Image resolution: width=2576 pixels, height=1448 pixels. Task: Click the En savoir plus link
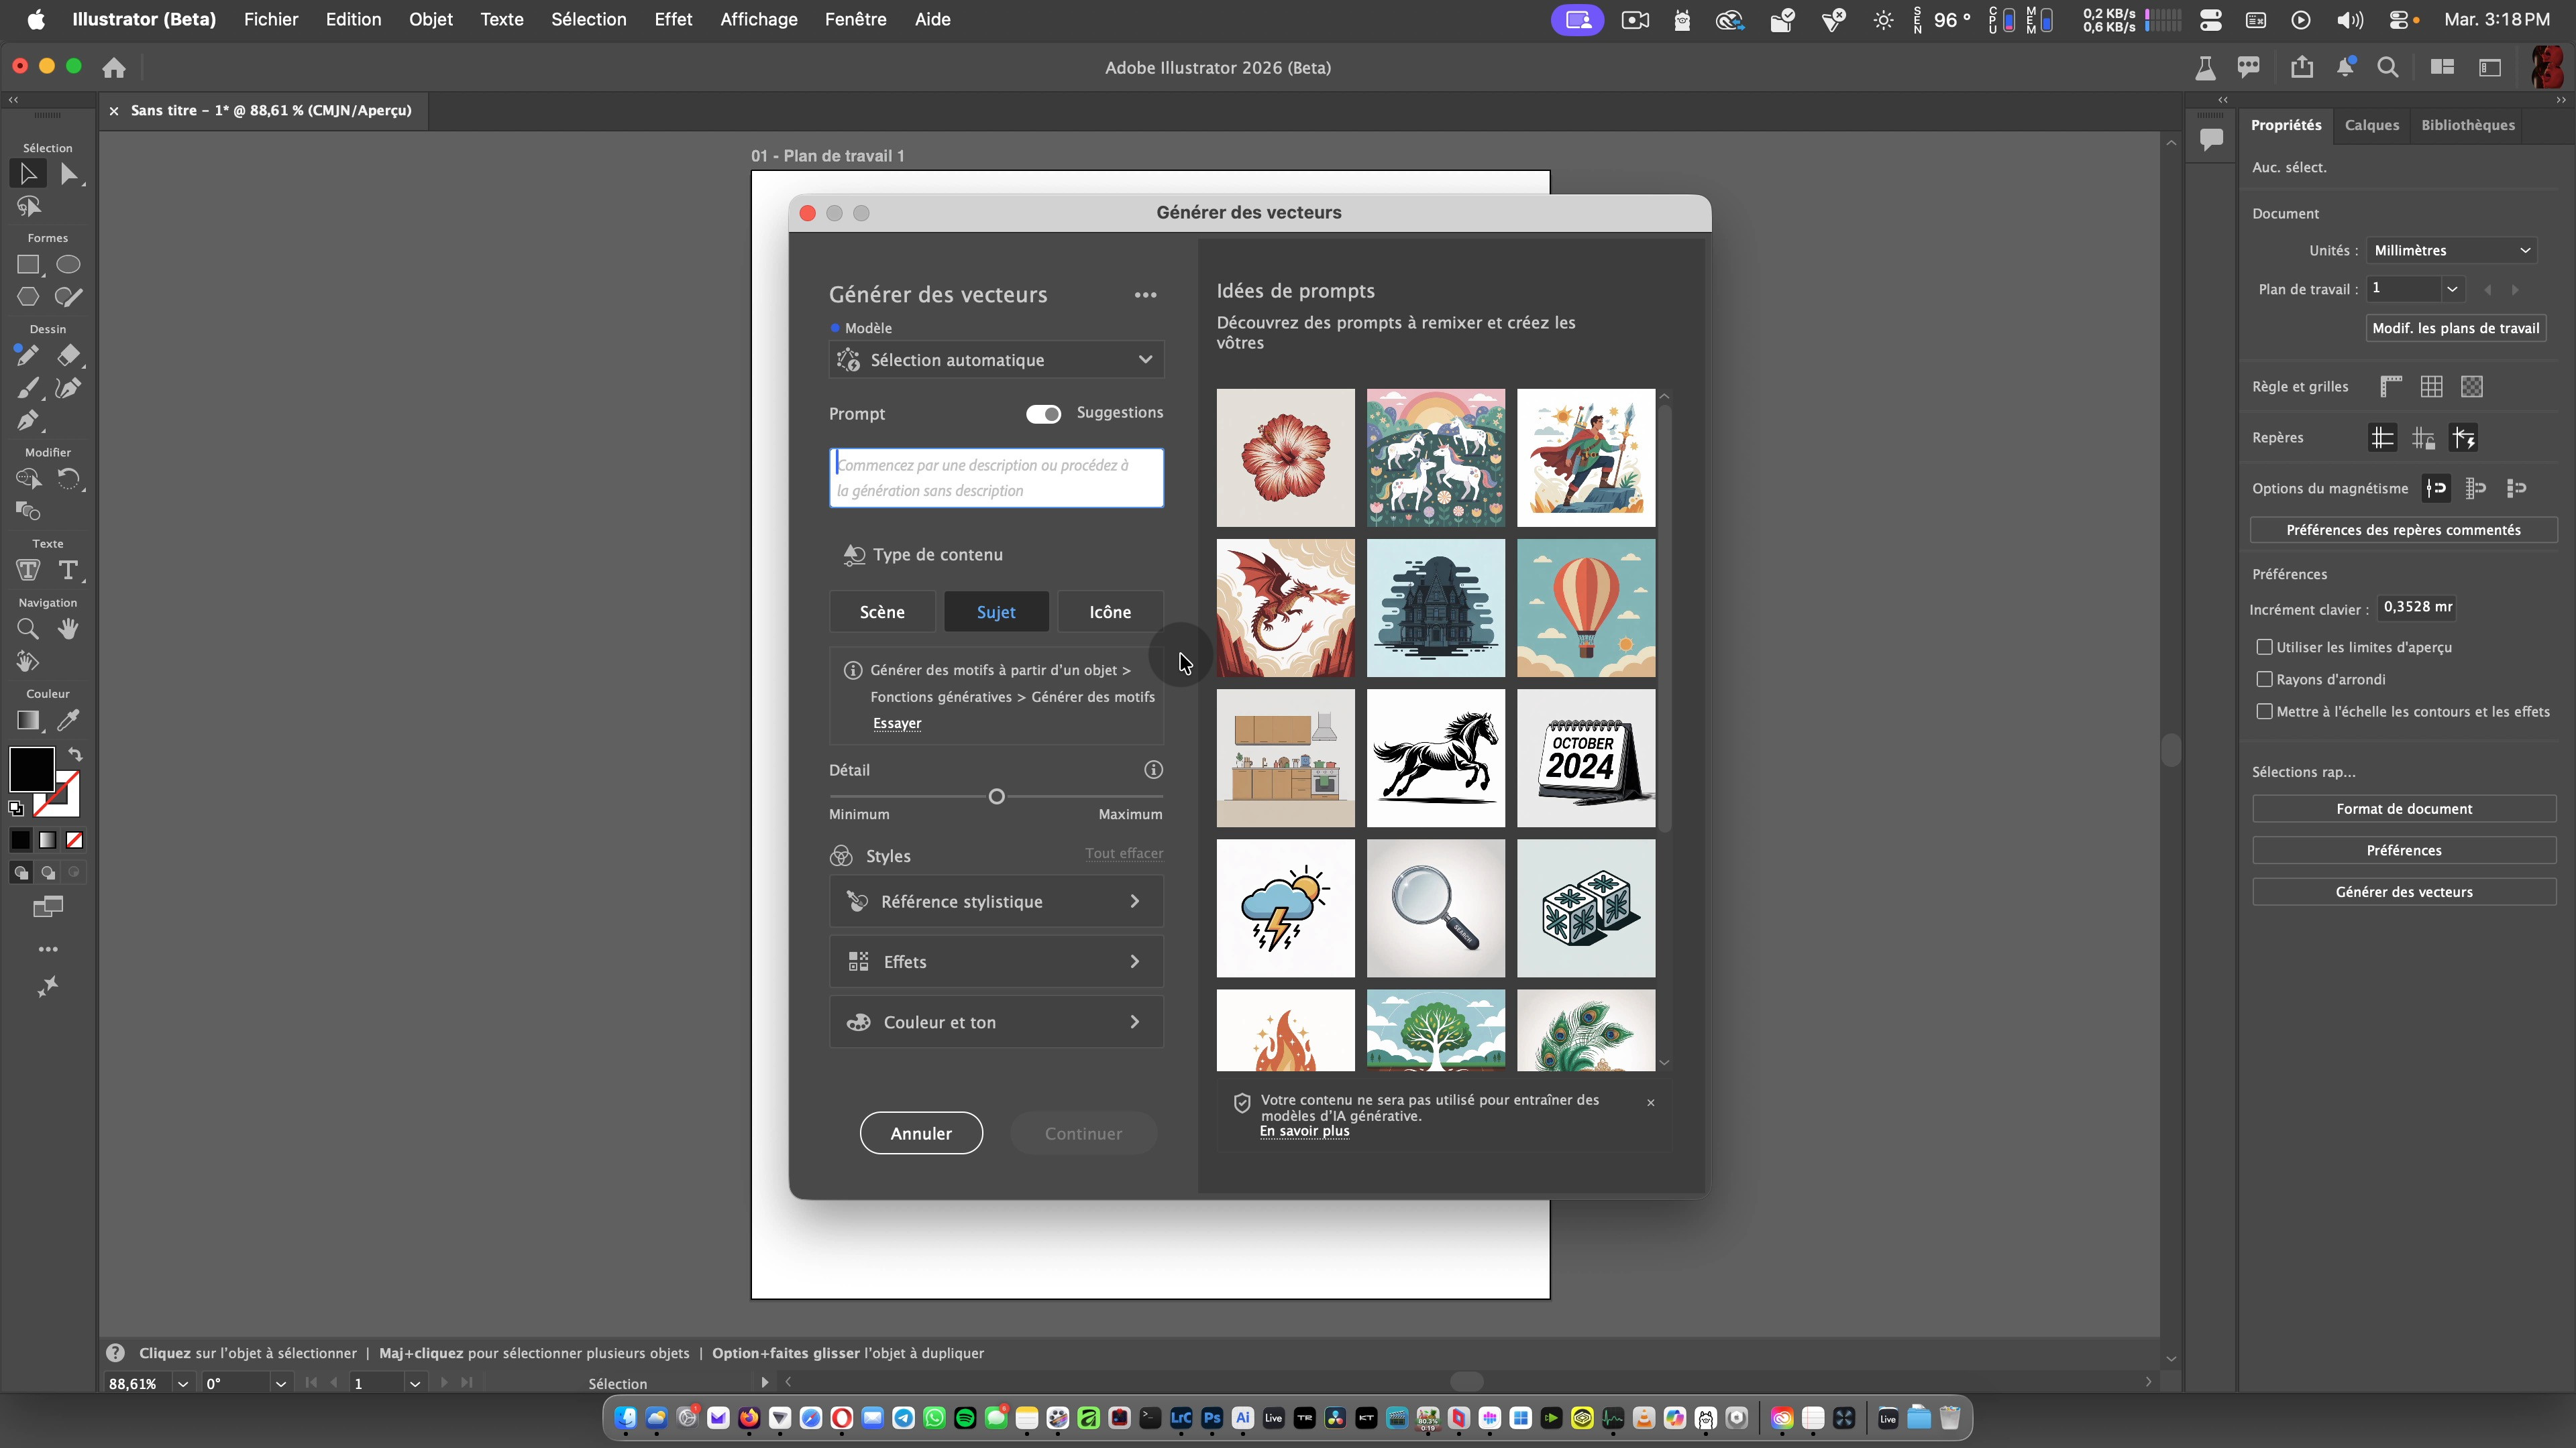[x=1304, y=1131]
